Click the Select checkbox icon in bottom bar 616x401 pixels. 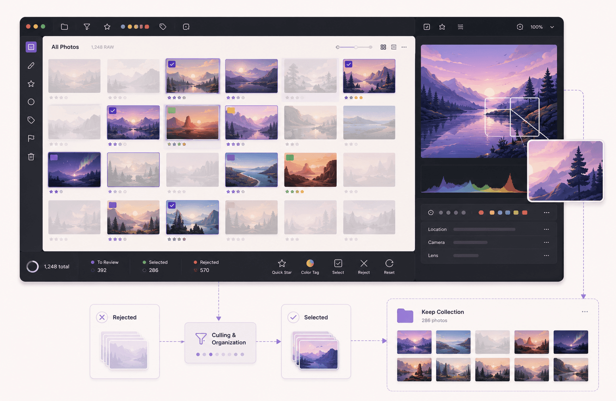[338, 263]
